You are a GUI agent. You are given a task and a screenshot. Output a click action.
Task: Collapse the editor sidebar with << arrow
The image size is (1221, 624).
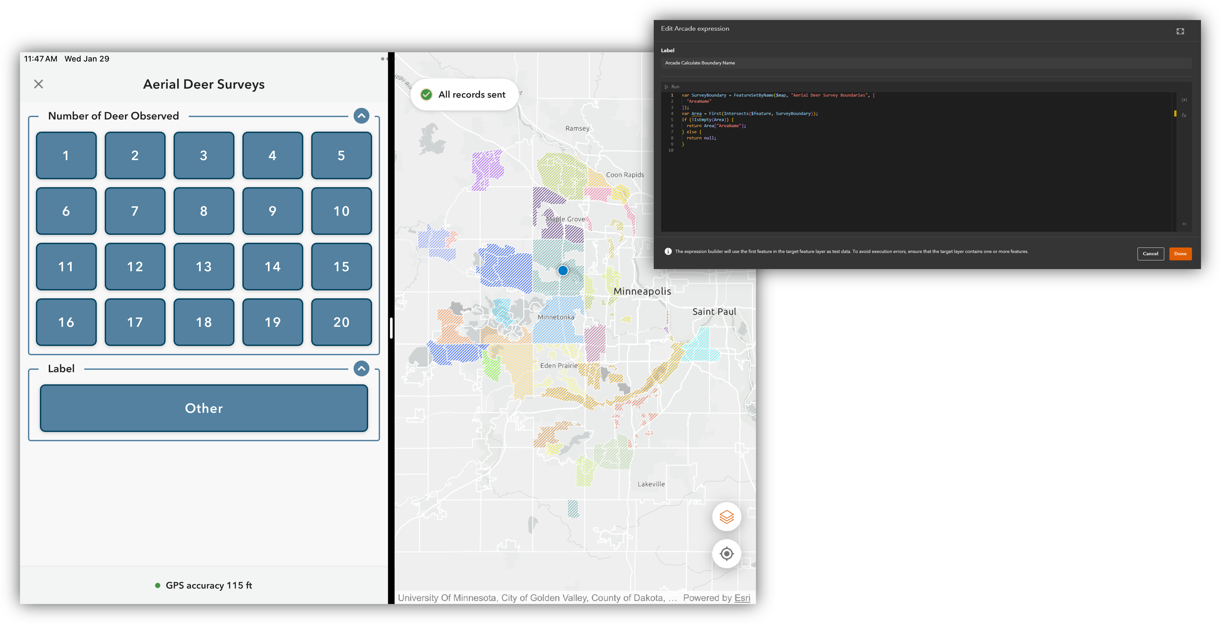[x=1184, y=224]
